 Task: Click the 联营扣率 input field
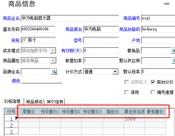pyautogui.click(x=101, y=61)
